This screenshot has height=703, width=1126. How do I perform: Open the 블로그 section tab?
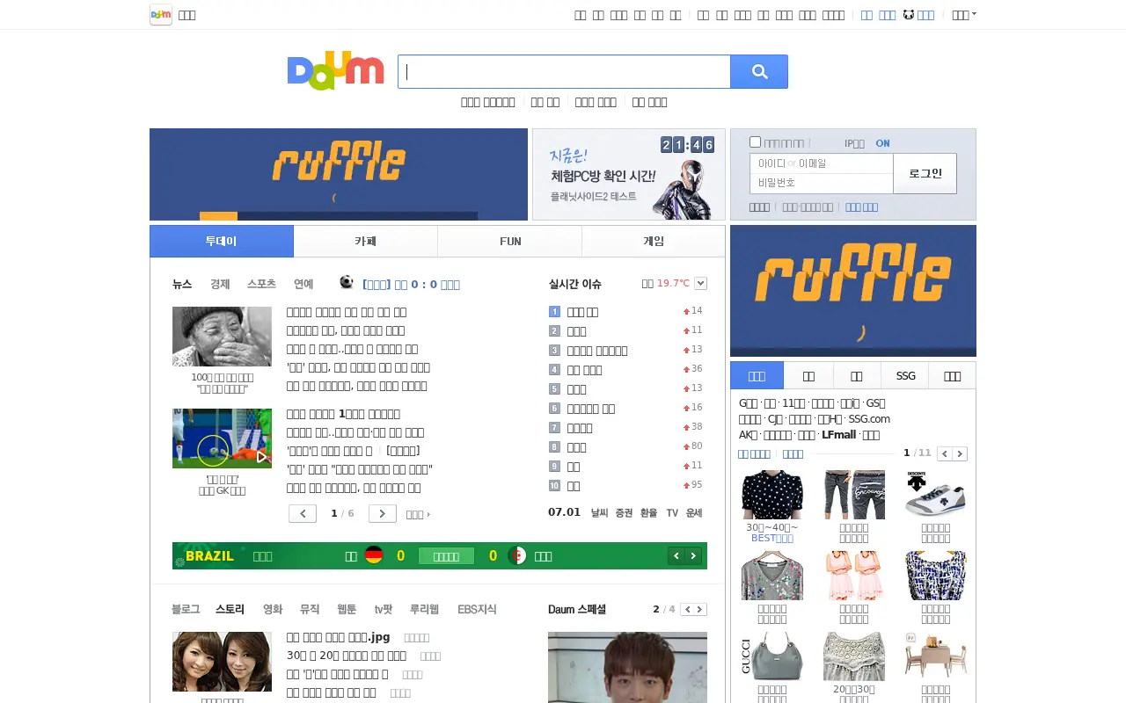[x=186, y=609]
